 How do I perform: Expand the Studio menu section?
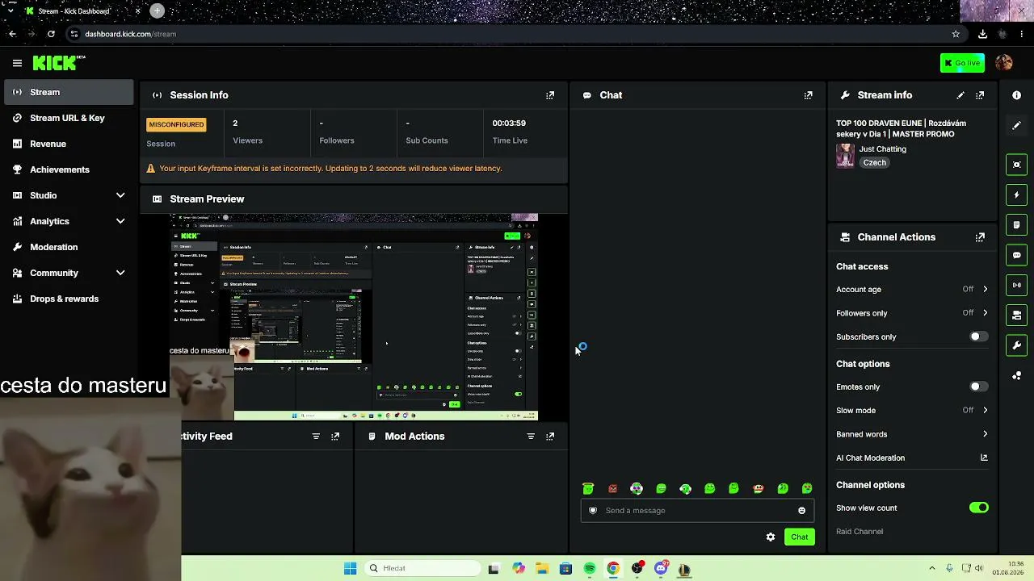pyautogui.click(x=69, y=195)
